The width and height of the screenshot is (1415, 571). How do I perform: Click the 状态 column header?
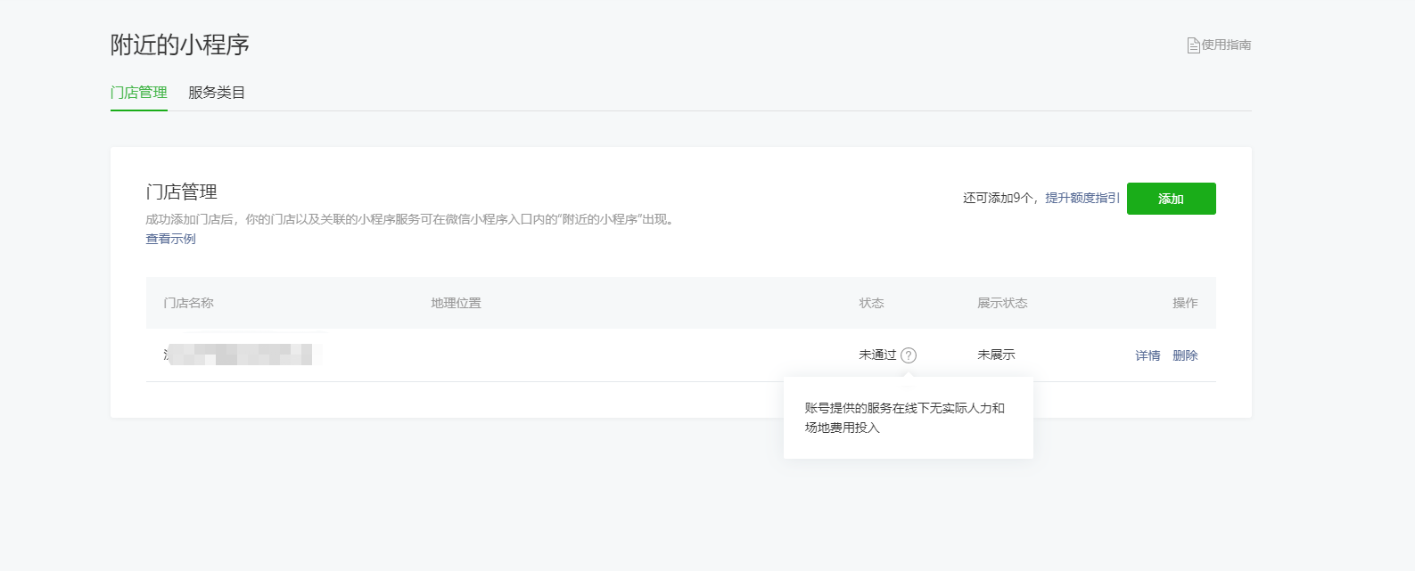(871, 303)
